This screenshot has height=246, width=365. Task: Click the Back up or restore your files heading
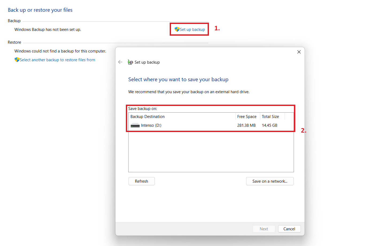coord(40,10)
